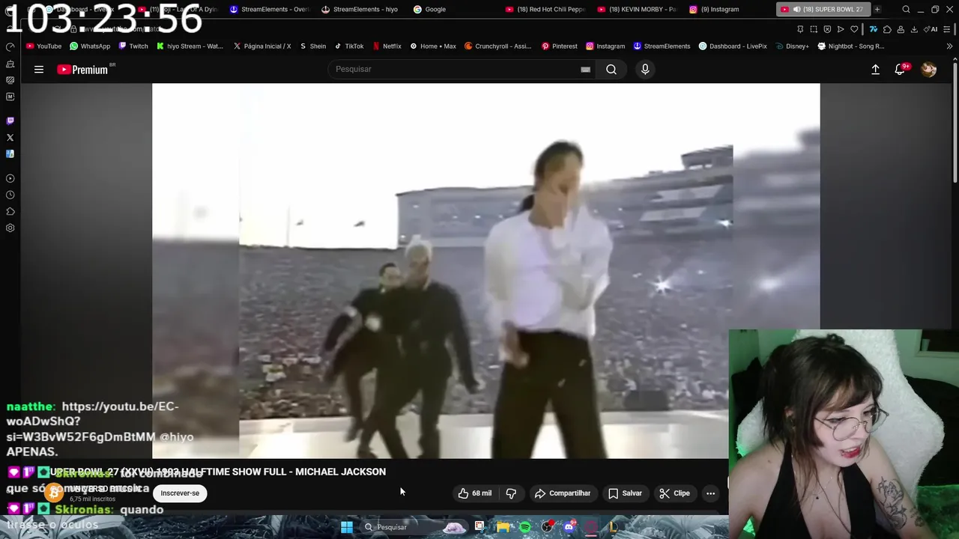Switch to StreamElements - Overlay tab
The height and width of the screenshot is (539, 959).
click(x=270, y=10)
